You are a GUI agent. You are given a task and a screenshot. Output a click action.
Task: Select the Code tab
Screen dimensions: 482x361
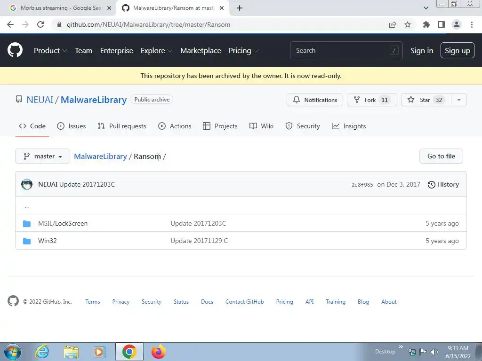coord(32,126)
